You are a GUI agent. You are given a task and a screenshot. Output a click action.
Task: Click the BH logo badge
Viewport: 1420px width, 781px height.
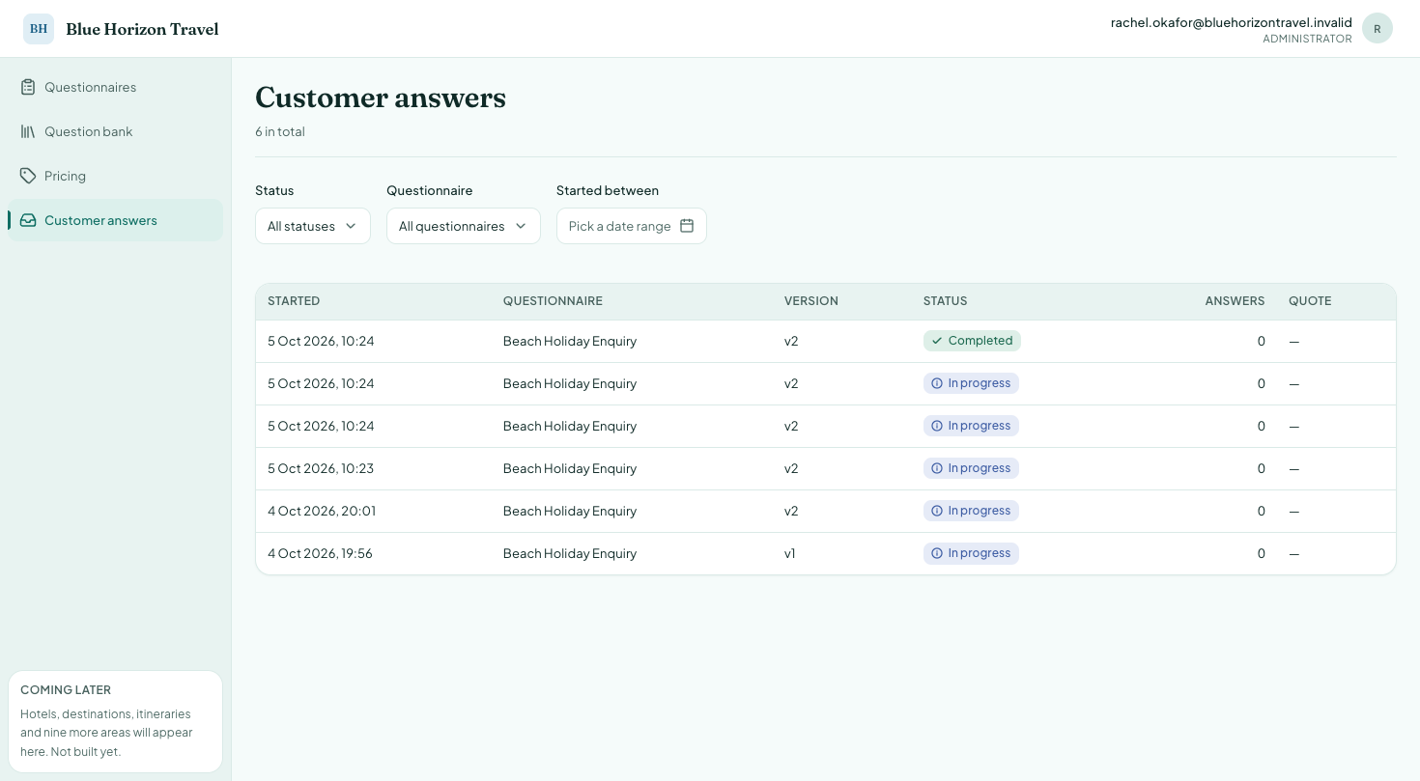pyautogui.click(x=39, y=29)
